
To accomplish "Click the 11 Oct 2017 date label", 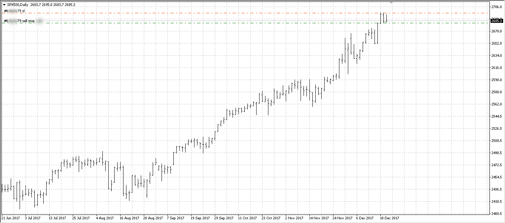I will [247, 218].
